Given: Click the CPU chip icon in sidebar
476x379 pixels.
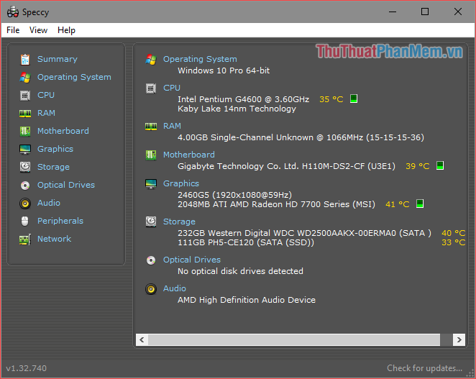Looking at the screenshot, I should point(25,96).
